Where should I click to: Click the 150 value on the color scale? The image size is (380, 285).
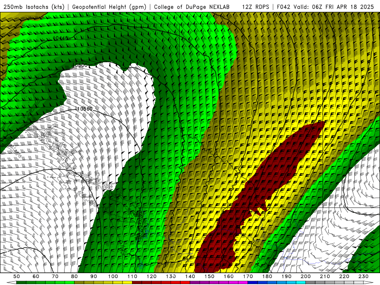coord(209,276)
